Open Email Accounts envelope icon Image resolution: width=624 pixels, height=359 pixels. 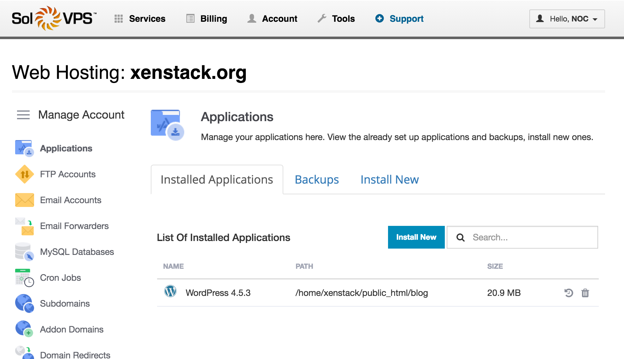[24, 200]
